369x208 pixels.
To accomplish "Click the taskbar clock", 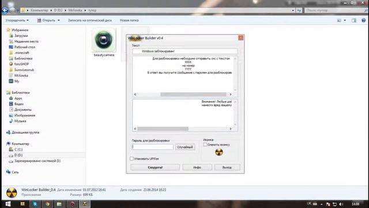I will pos(355,204).
